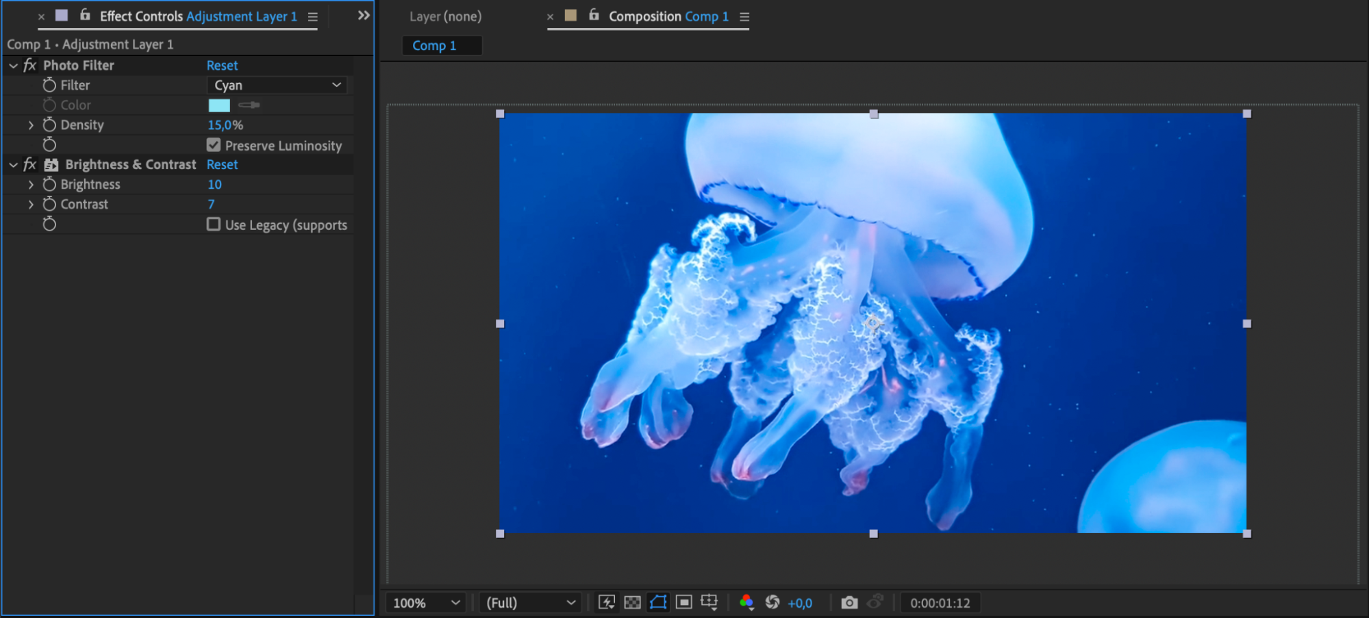The width and height of the screenshot is (1369, 618).
Task: Reset the Brightness & Contrast effect
Action: point(222,164)
